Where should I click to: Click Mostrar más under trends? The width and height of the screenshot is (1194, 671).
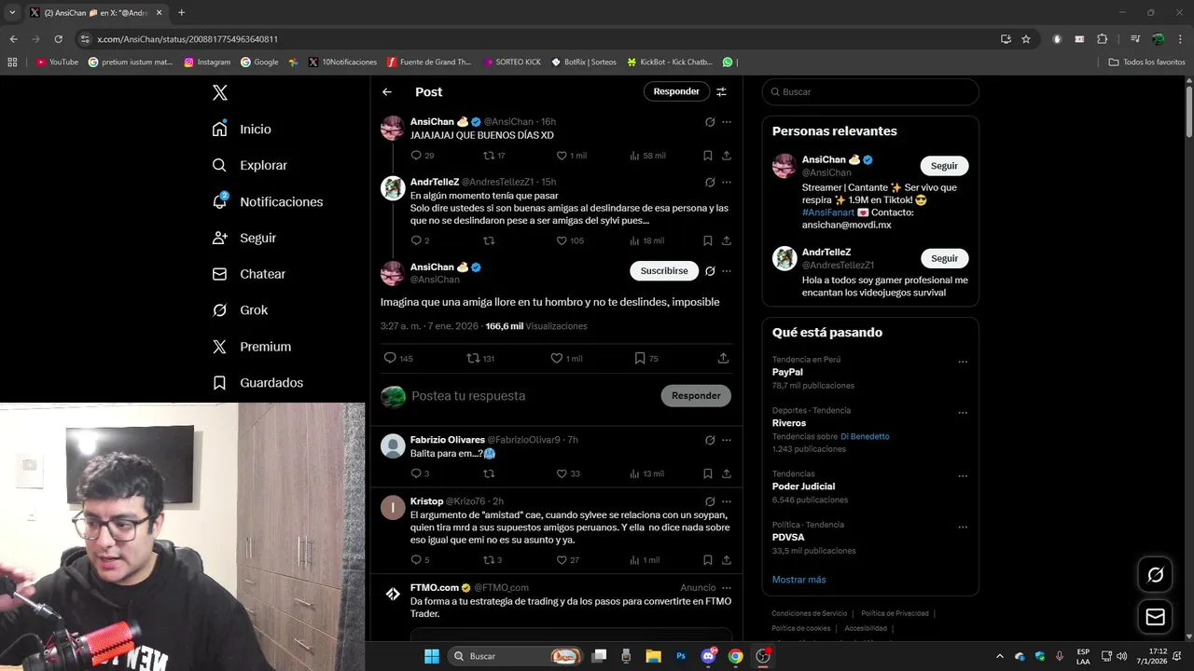(x=798, y=580)
